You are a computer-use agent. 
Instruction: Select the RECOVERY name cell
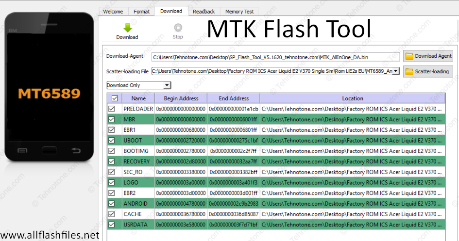click(x=138, y=161)
